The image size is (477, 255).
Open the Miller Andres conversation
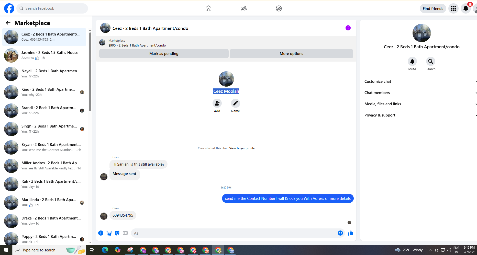(x=44, y=166)
